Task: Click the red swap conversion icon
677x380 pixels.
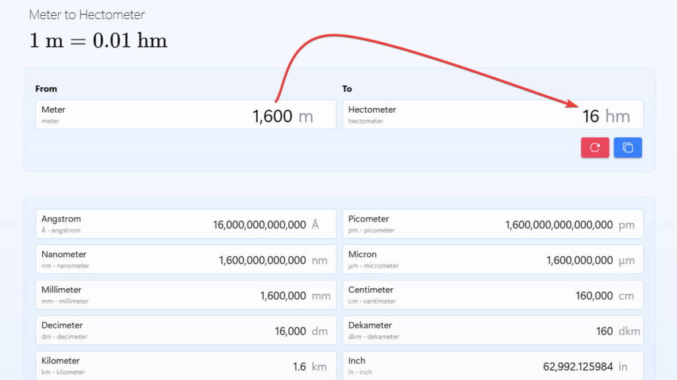Action: tap(594, 147)
